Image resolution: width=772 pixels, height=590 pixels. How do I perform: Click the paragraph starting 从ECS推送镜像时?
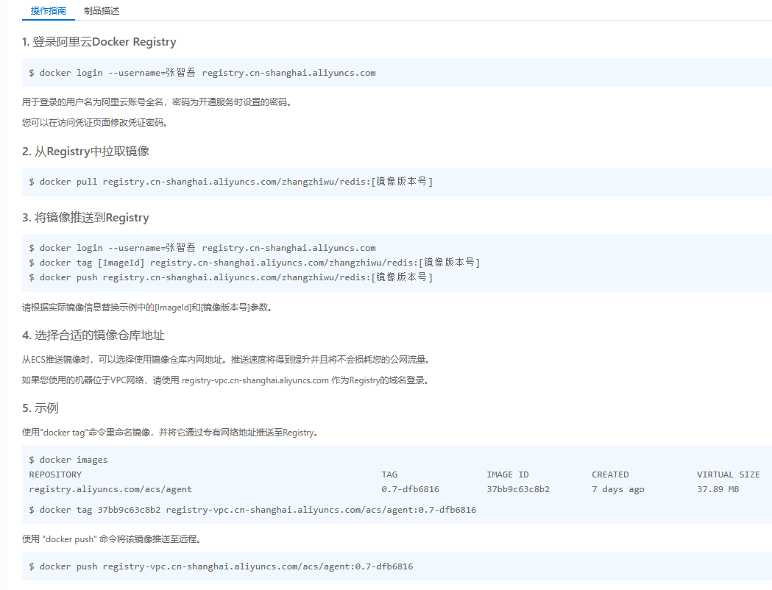tap(227, 360)
